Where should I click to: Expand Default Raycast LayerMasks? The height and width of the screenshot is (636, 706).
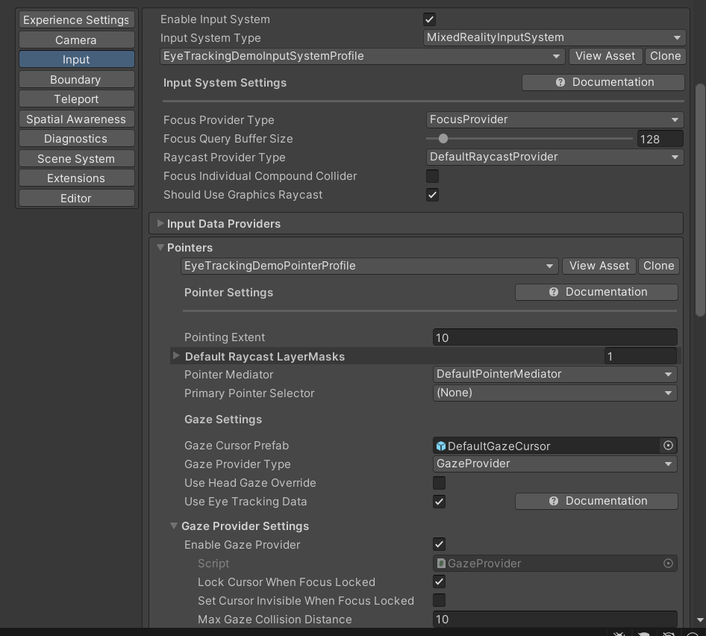[x=176, y=356]
